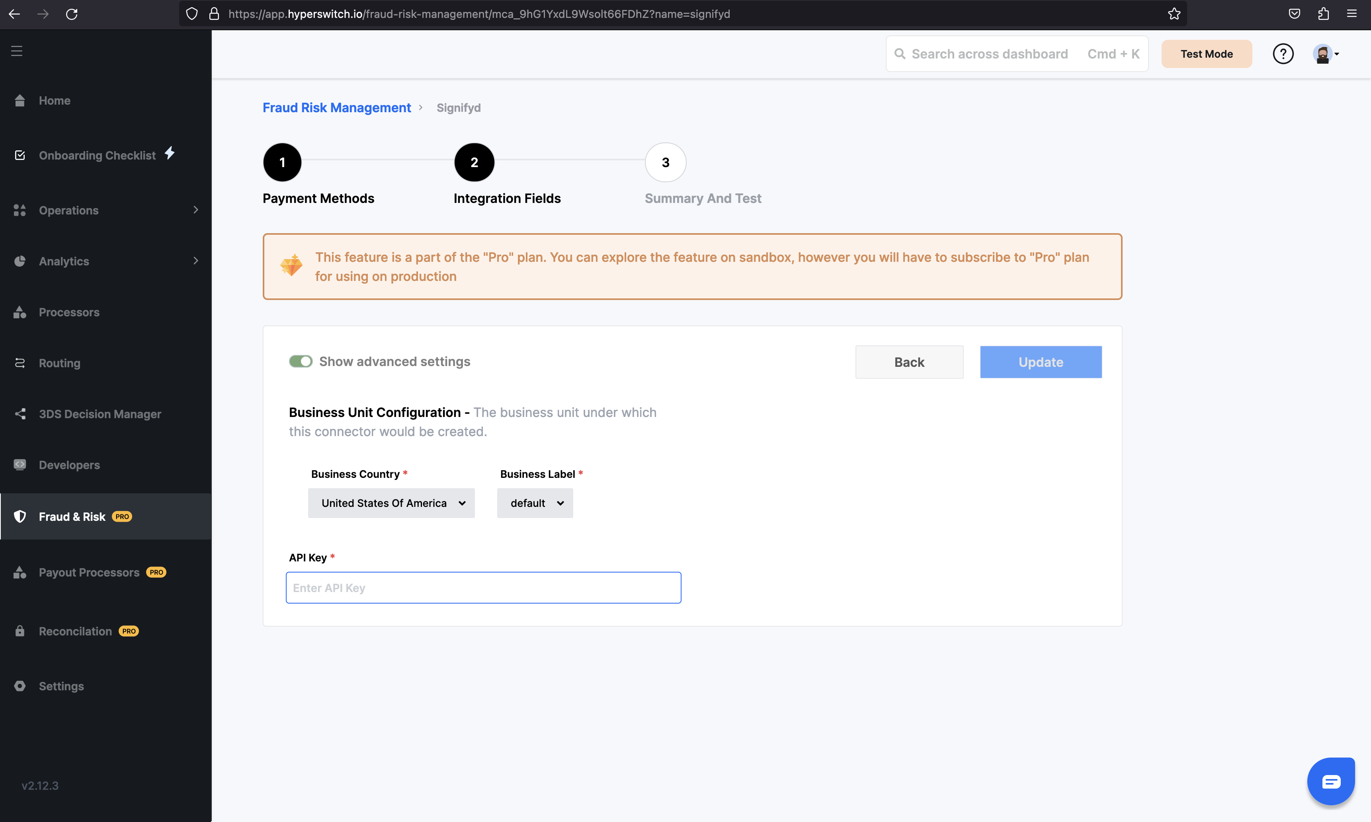This screenshot has height=822, width=1371.
Task: Expand the Analytics sidebar section
Action: click(64, 261)
